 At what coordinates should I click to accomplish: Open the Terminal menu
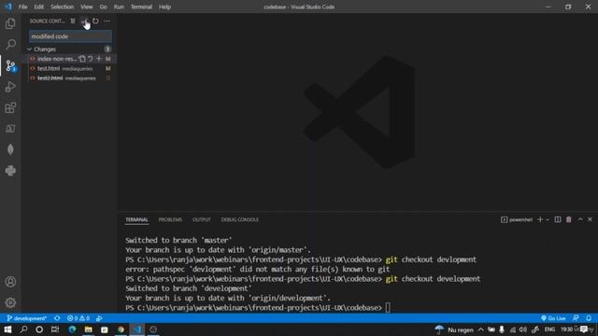[x=141, y=7]
